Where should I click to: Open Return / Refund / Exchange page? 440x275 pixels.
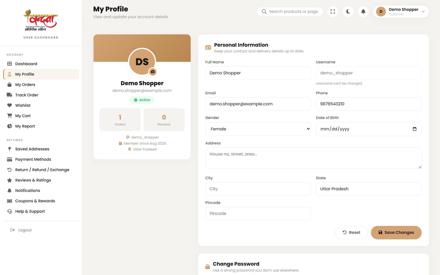[41, 170]
